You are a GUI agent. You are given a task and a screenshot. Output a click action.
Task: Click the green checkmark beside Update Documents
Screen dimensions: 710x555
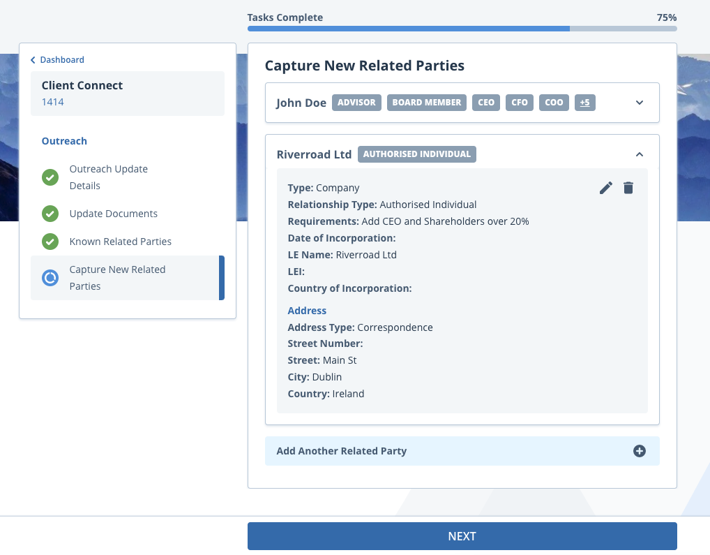pyautogui.click(x=50, y=214)
